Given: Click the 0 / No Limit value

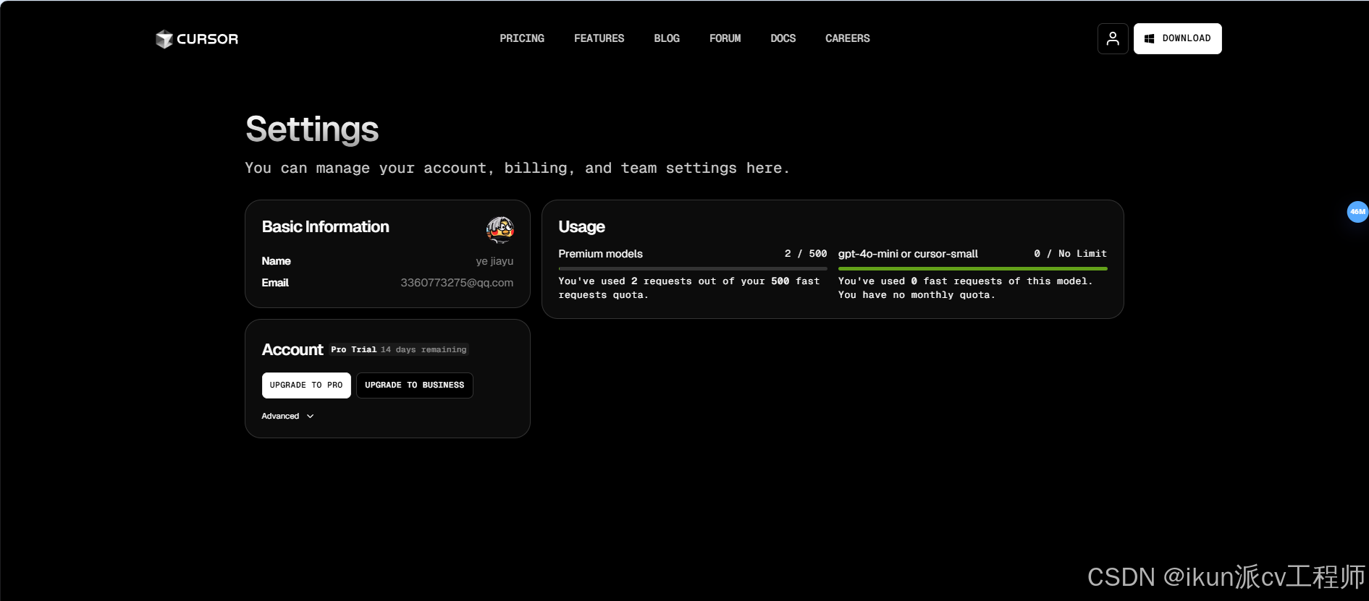Looking at the screenshot, I should click(x=1070, y=254).
